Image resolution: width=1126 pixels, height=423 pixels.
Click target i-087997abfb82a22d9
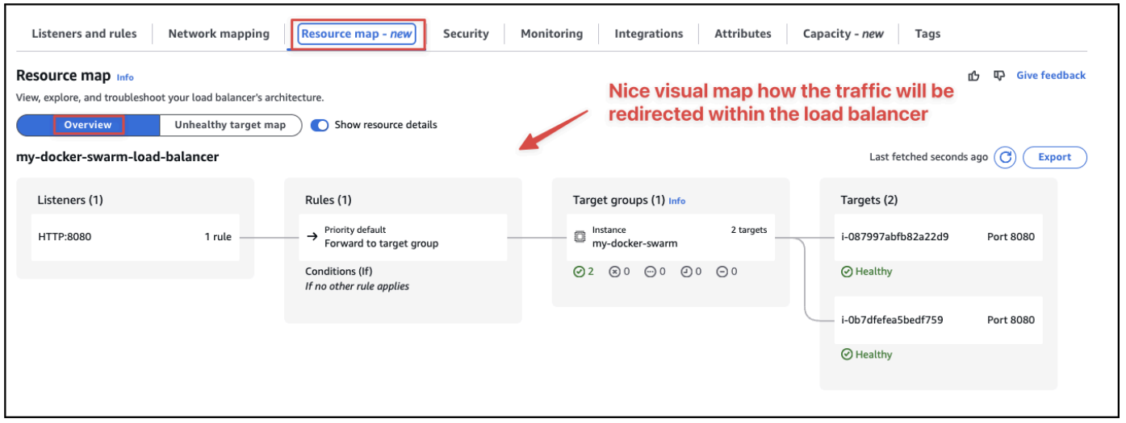(894, 237)
